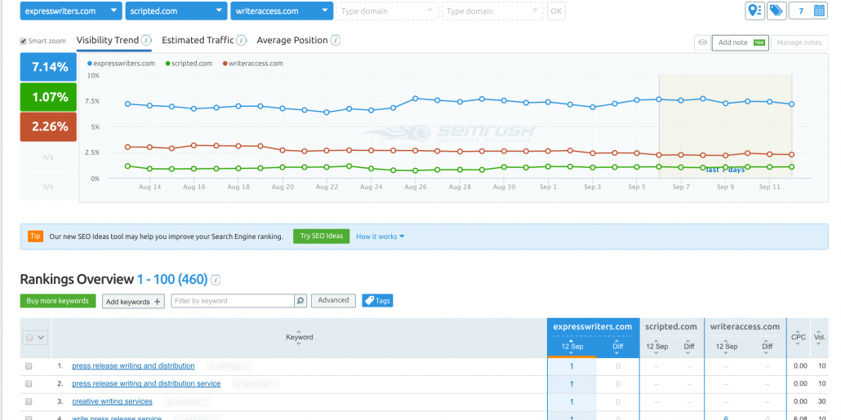Open the scripted.com domain dropdown

176,11
